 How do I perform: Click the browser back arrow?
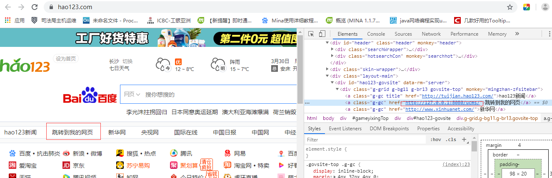coord(8,7)
